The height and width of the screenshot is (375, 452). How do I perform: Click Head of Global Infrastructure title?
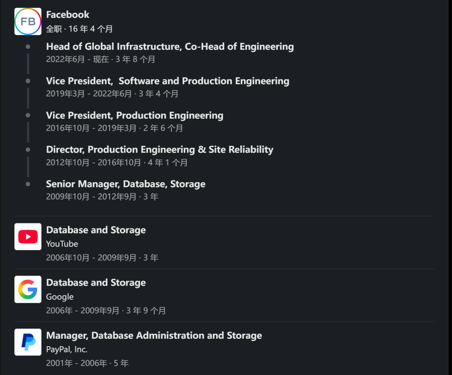(169, 46)
